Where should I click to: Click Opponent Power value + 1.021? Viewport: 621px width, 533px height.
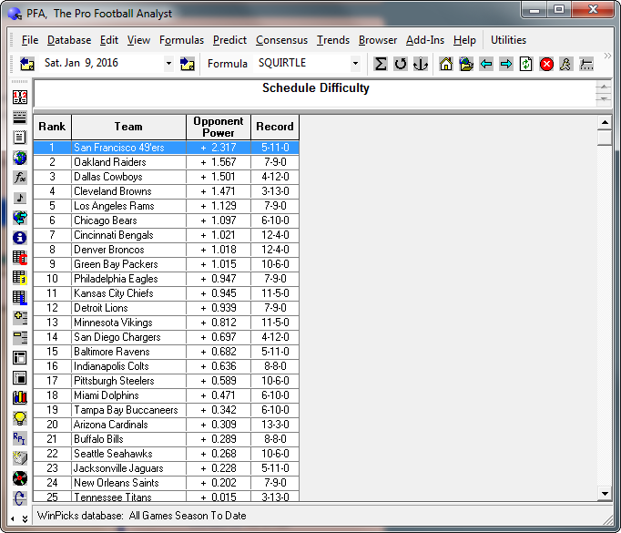(x=219, y=235)
